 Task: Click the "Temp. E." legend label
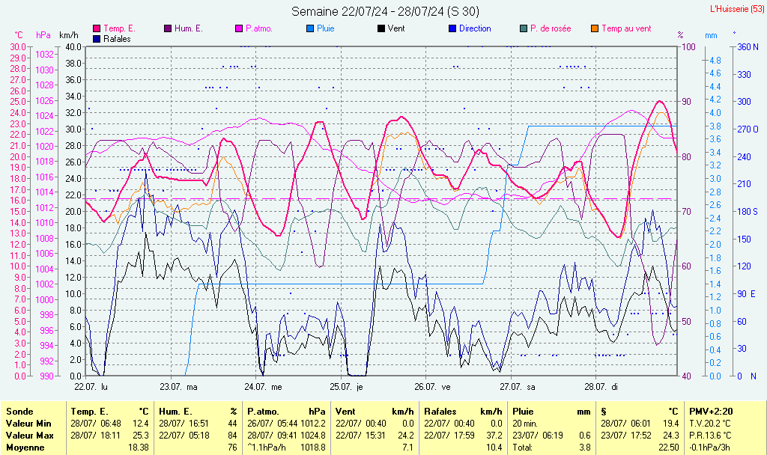(x=119, y=29)
